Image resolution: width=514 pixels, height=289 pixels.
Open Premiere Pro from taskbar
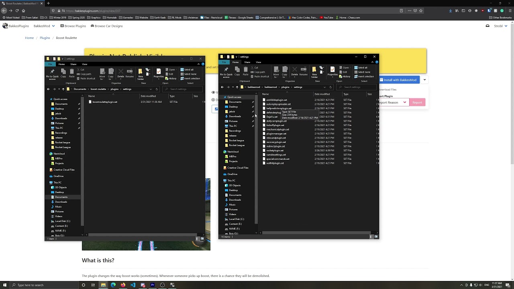pos(153,285)
